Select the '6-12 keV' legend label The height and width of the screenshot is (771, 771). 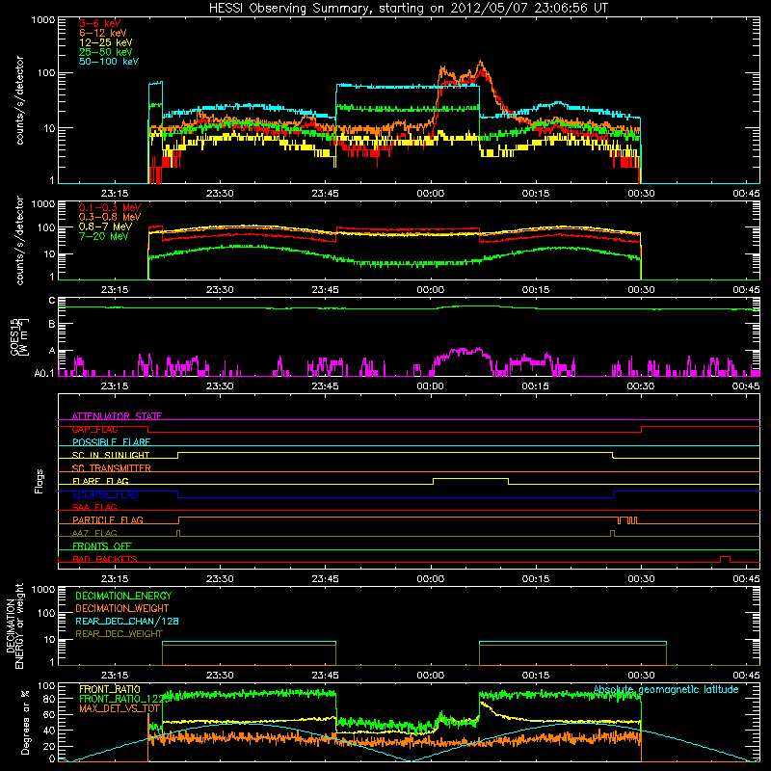pos(103,33)
